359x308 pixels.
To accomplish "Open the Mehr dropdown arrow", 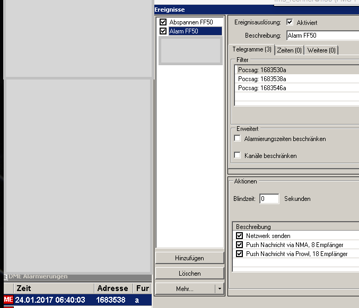I will pyautogui.click(x=220, y=289).
